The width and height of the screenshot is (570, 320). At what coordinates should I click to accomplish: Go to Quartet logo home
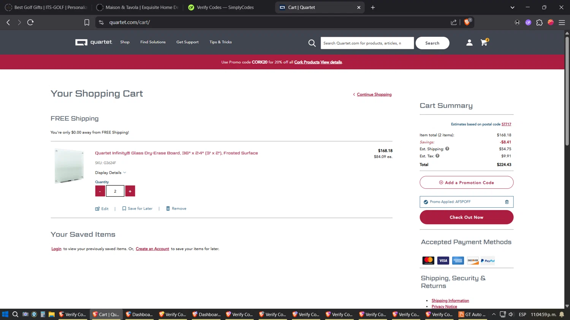[x=93, y=42]
